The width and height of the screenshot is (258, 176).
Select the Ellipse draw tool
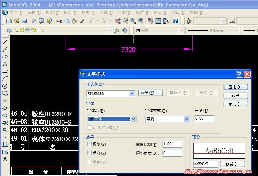tap(5, 108)
